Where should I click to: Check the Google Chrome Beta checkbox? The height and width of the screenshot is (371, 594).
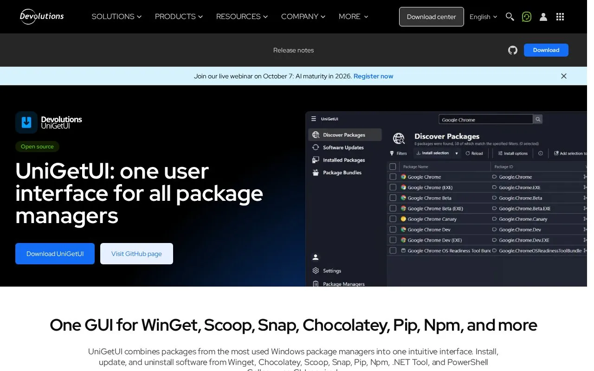click(393, 198)
